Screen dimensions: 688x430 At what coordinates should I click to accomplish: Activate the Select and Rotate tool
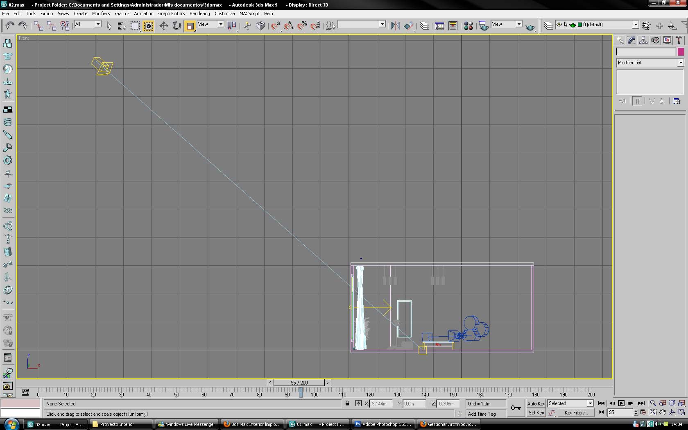coord(177,26)
